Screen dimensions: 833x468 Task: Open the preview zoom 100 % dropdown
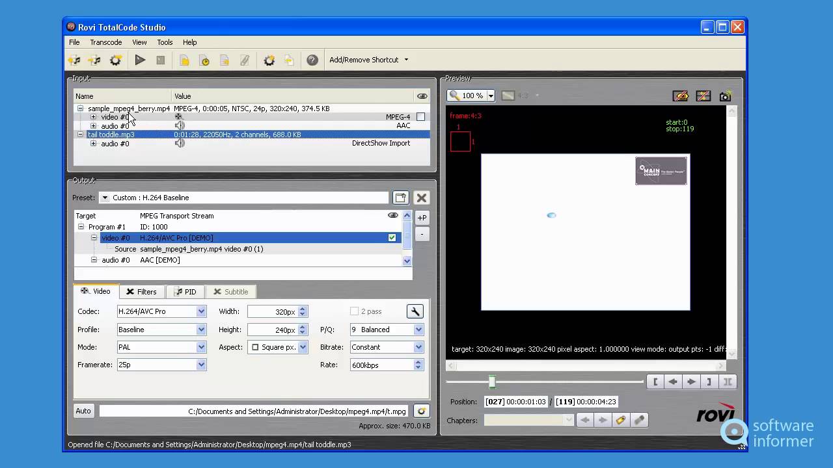point(491,96)
